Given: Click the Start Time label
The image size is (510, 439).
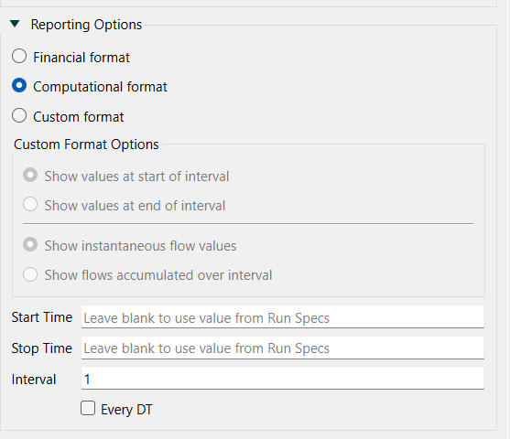Looking at the screenshot, I should click(x=42, y=317).
